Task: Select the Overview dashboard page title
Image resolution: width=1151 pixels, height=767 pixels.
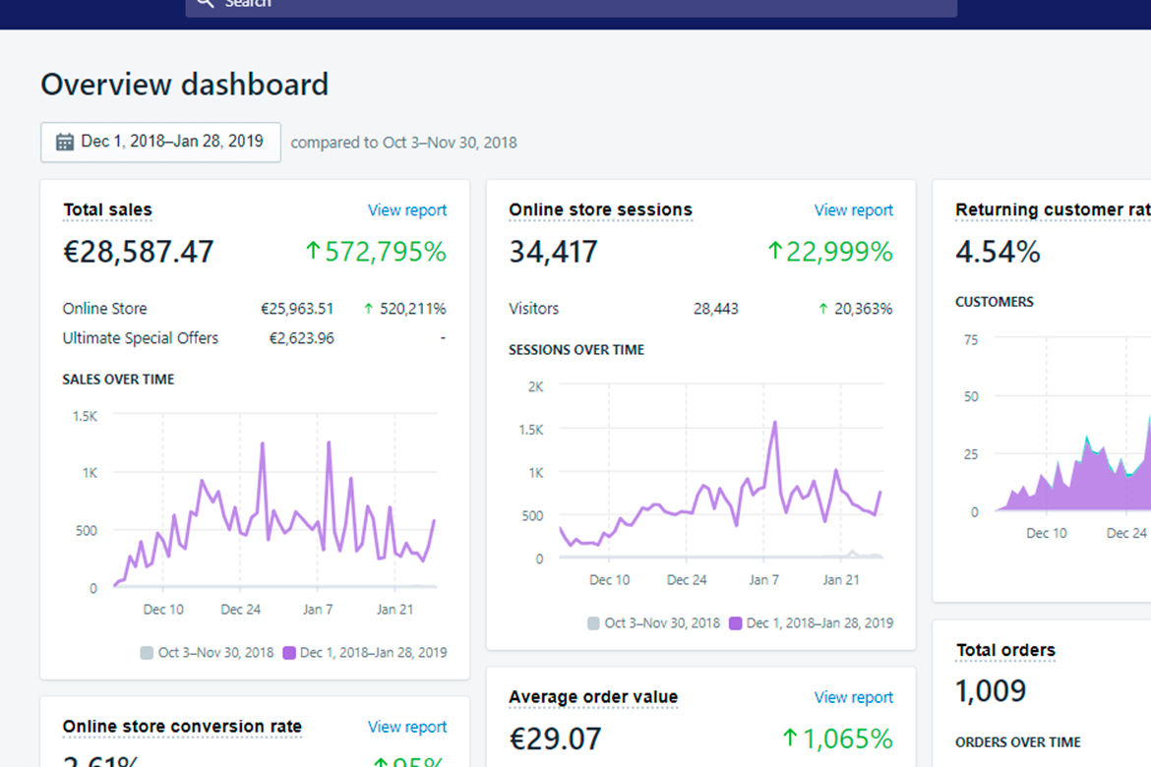Action: tap(184, 85)
